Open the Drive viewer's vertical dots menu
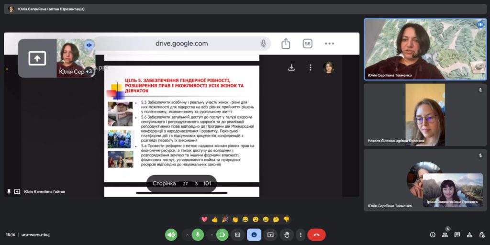Viewport: 490px width, 245px height. 310,68
